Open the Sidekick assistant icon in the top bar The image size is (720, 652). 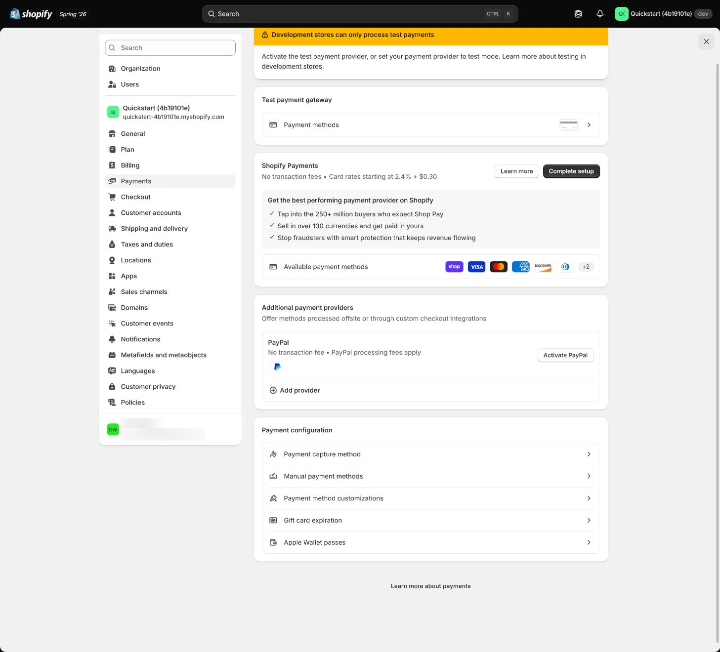(x=578, y=14)
